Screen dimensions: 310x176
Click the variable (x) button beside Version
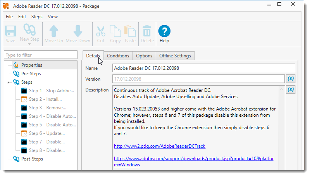[291, 79]
